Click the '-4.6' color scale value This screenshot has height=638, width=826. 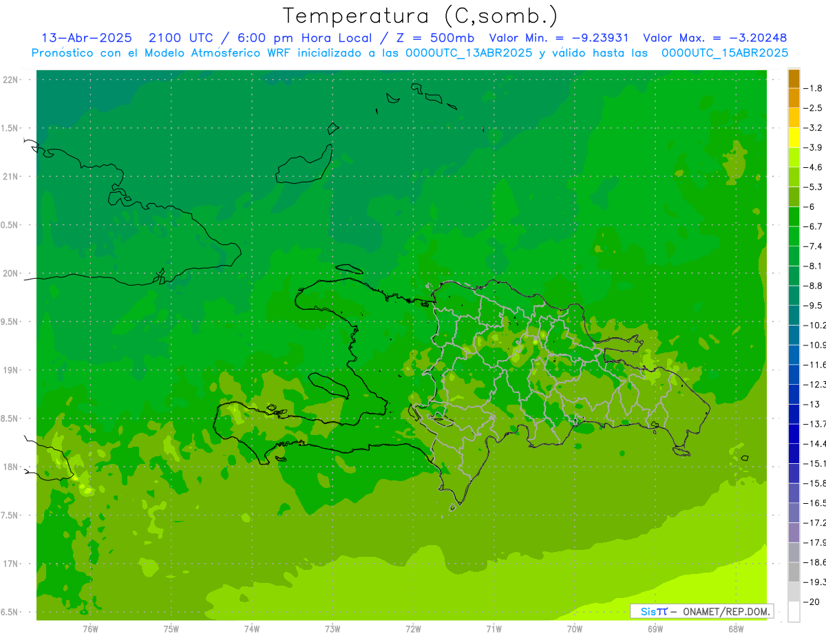pos(814,167)
